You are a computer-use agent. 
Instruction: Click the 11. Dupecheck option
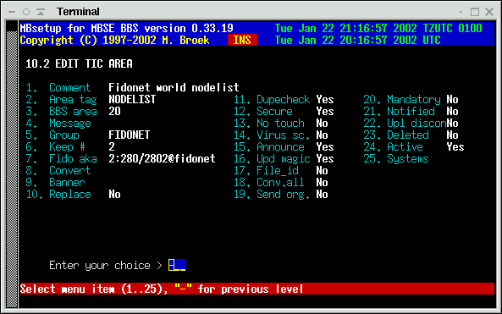pyautogui.click(x=272, y=99)
